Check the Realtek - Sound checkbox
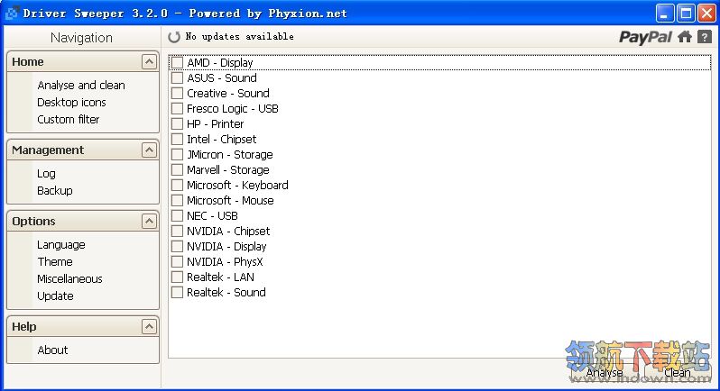 point(177,292)
